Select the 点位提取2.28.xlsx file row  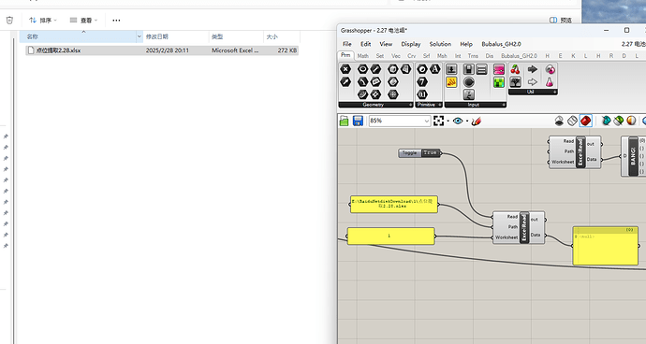point(161,50)
